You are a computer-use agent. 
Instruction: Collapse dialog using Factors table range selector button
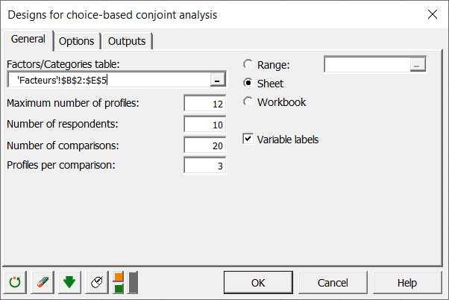tap(216, 81)
